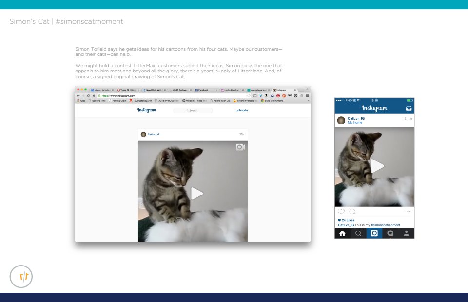The height and width of the screenshot is (302, 468).
Task: Click CatLvr_IG avatar in browser post
Action: (143, 134)
